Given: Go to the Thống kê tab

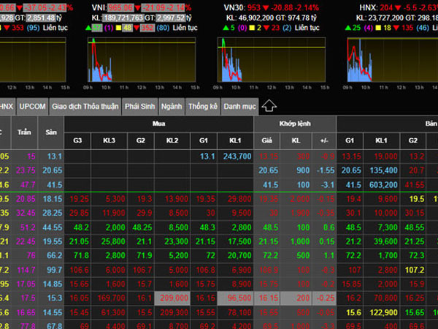Looking at the screenshot, I should [x=203, y=106].
